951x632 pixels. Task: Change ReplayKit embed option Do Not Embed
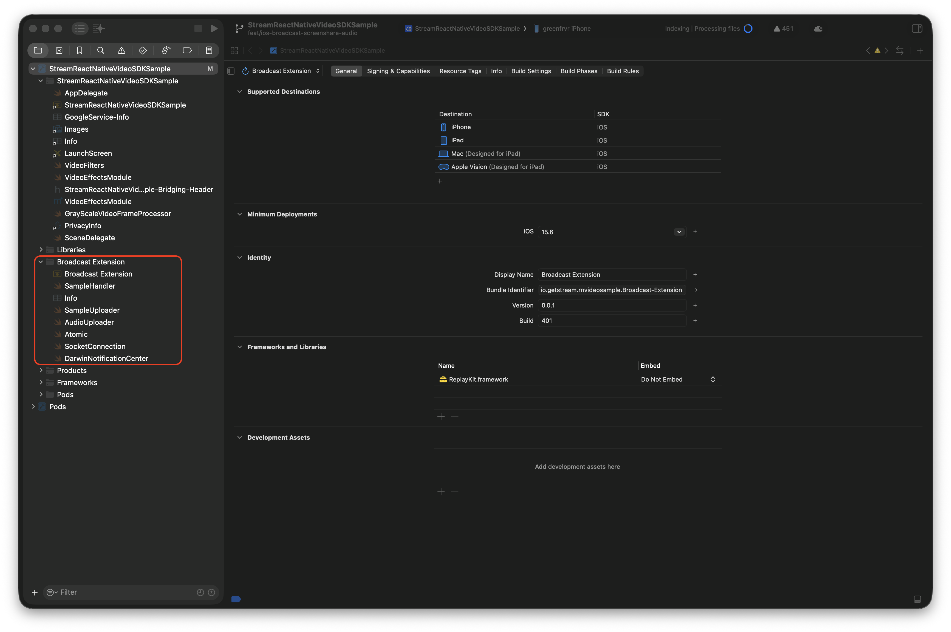[x=678, y=379]
